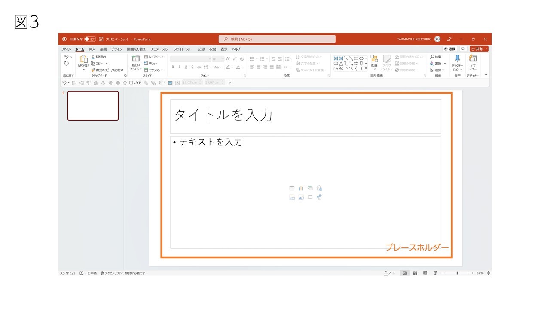Click the crop icon in quick toolbar
This screenshot has width=550, height=309.
point(161,82)
